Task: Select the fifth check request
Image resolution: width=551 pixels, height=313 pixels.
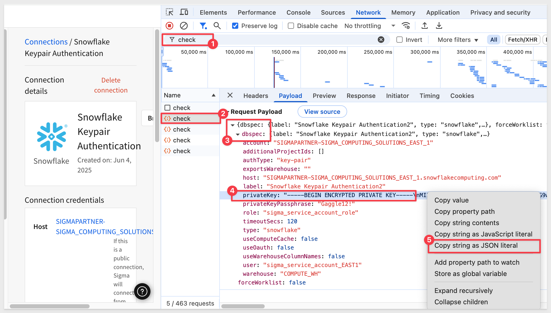Action: 190,151
